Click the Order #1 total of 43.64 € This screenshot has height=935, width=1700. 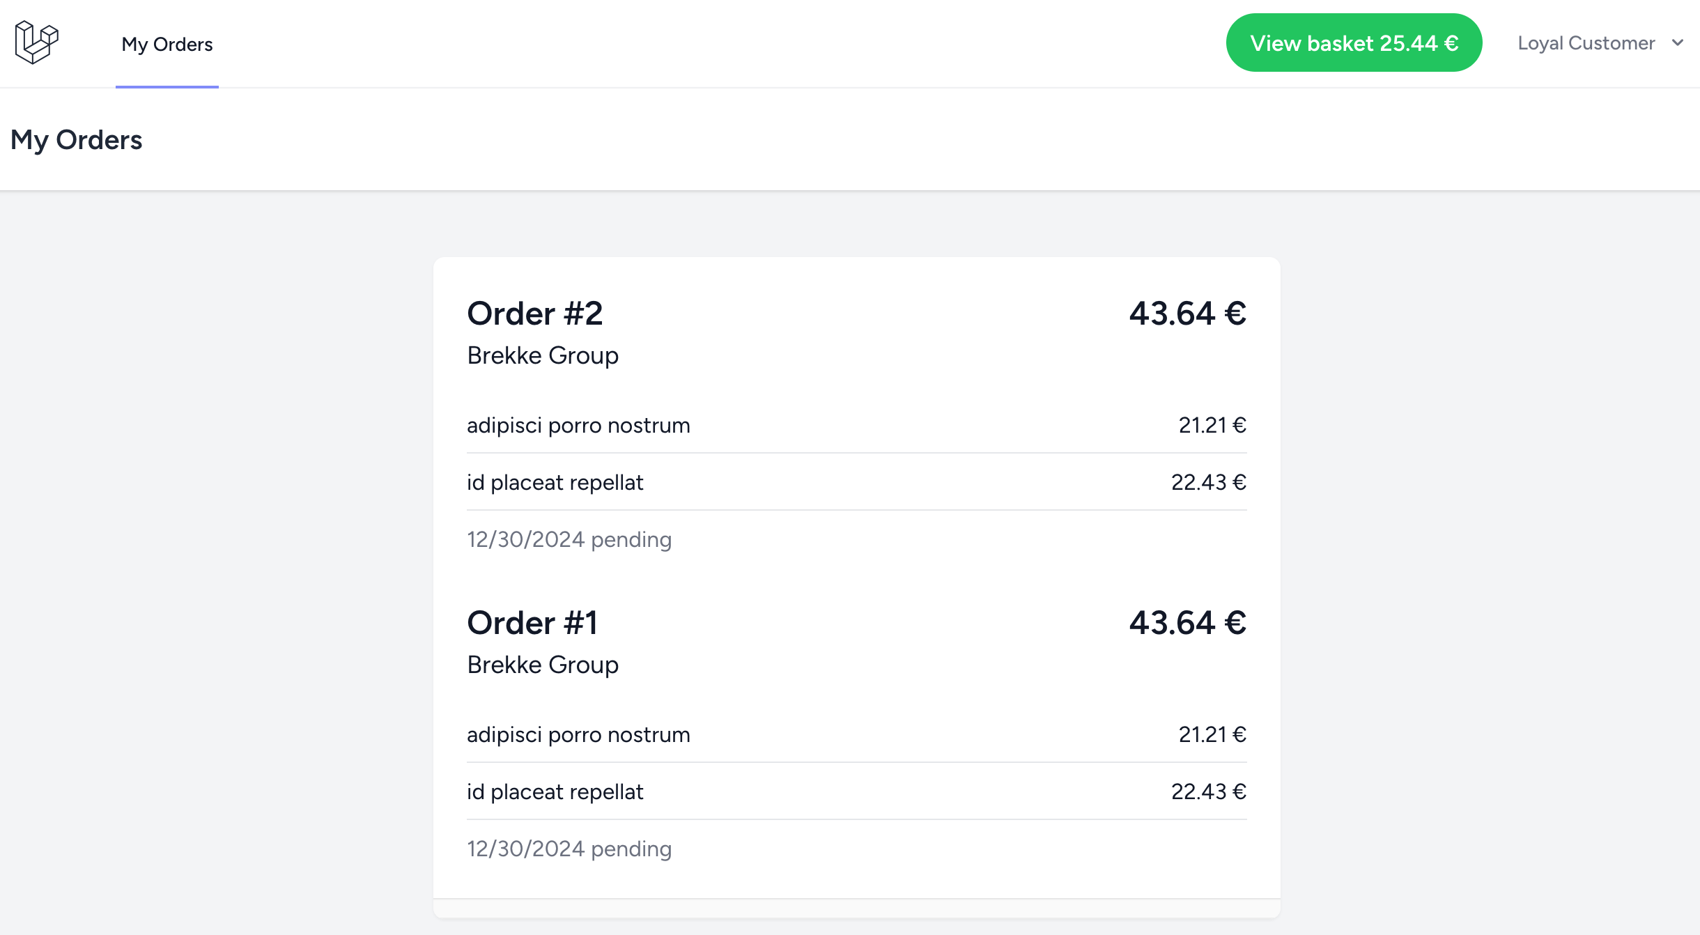(1187, 623)
